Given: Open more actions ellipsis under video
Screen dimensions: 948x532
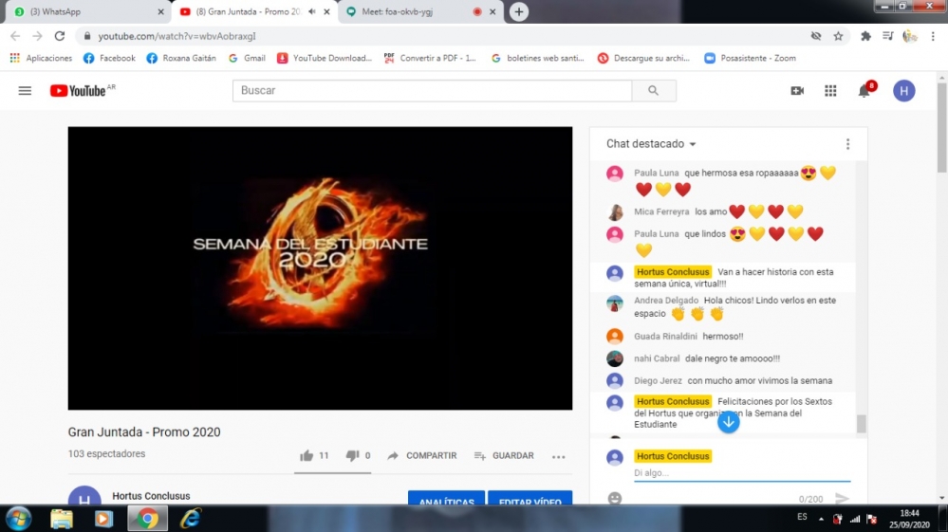Looking at the screenshot, I should click(x=559, y=456).
